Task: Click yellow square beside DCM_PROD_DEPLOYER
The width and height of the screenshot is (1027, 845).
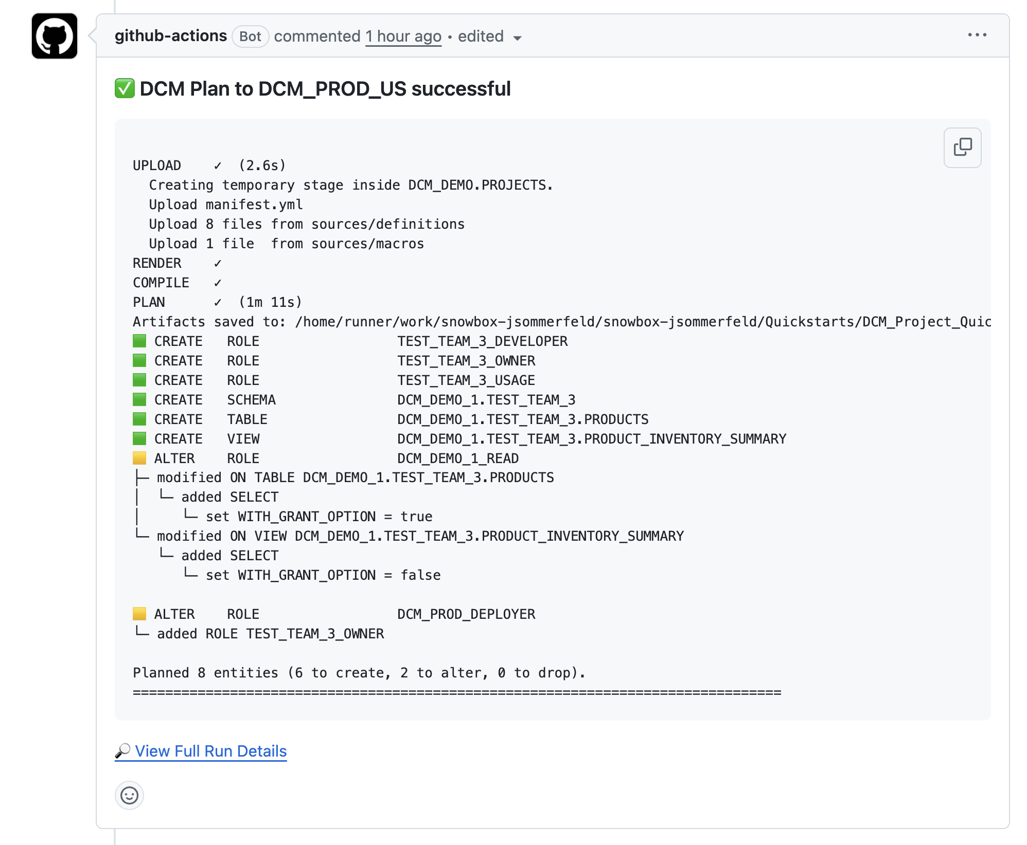Action: [139, 614]
